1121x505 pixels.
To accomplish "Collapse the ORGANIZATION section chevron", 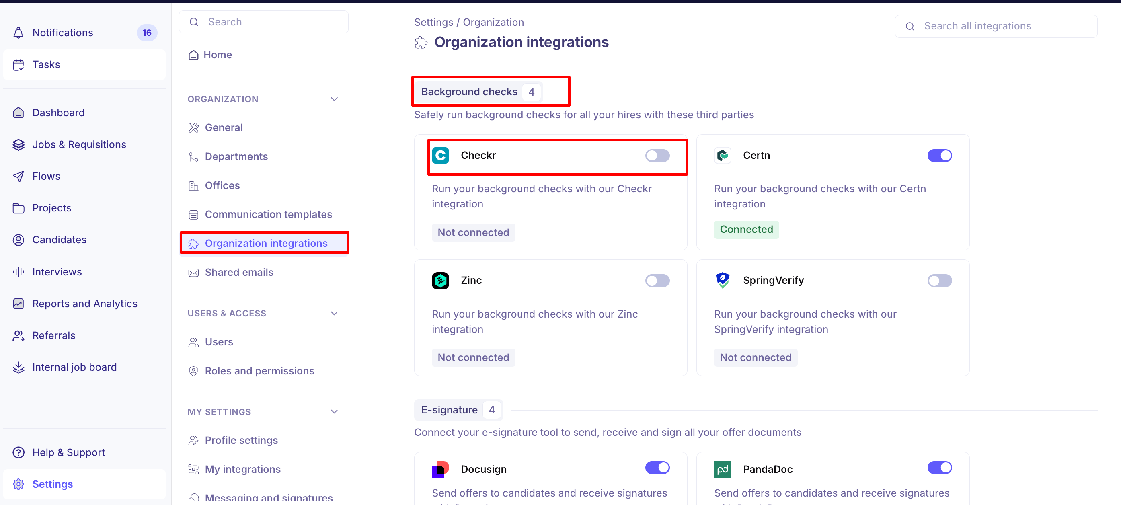I will [334, 99].
